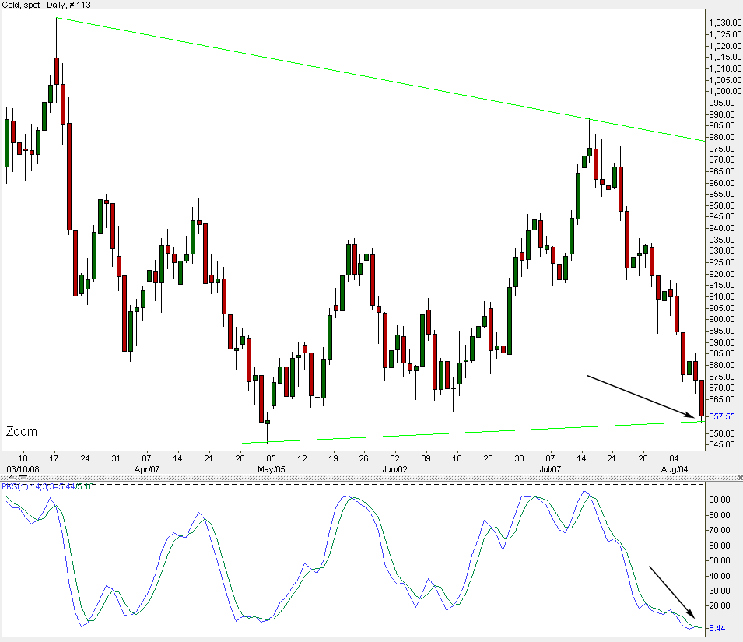
Task: Click the 03/10/08 start date label
Action: point(22,470)
